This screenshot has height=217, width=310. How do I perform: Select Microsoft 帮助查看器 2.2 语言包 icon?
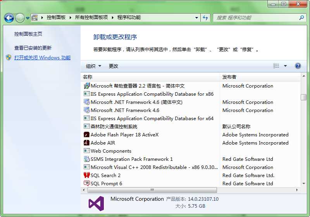(x=86, y=86)
